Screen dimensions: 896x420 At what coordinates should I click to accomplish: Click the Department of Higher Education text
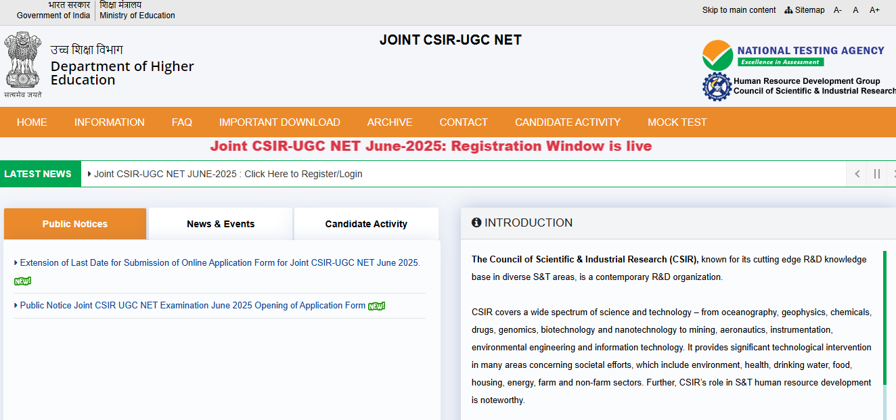click(x=122, y=73)
